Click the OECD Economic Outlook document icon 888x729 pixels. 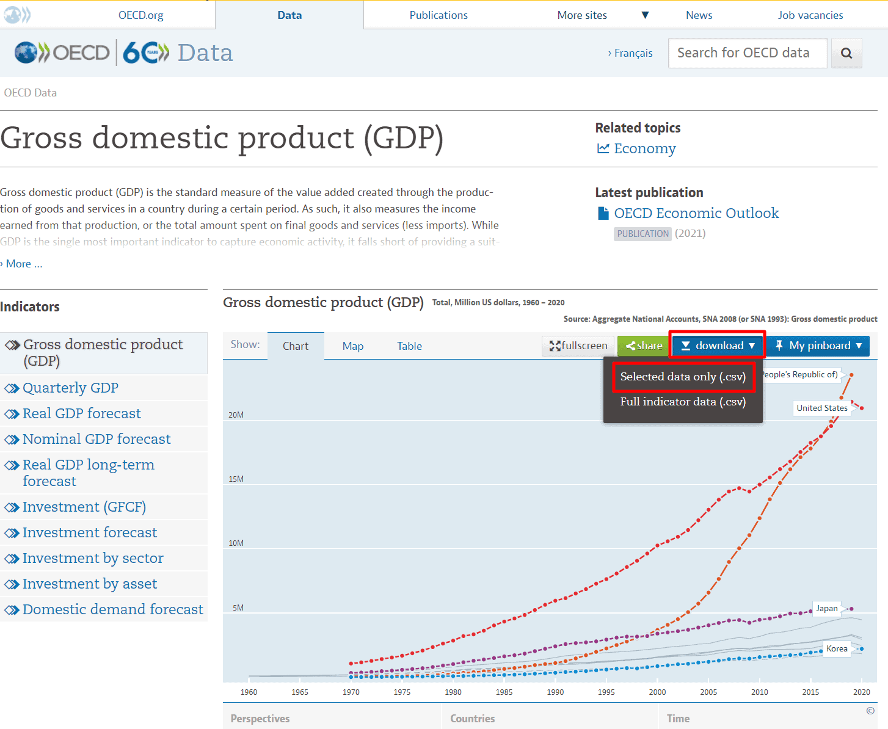(x=603, y=213)
